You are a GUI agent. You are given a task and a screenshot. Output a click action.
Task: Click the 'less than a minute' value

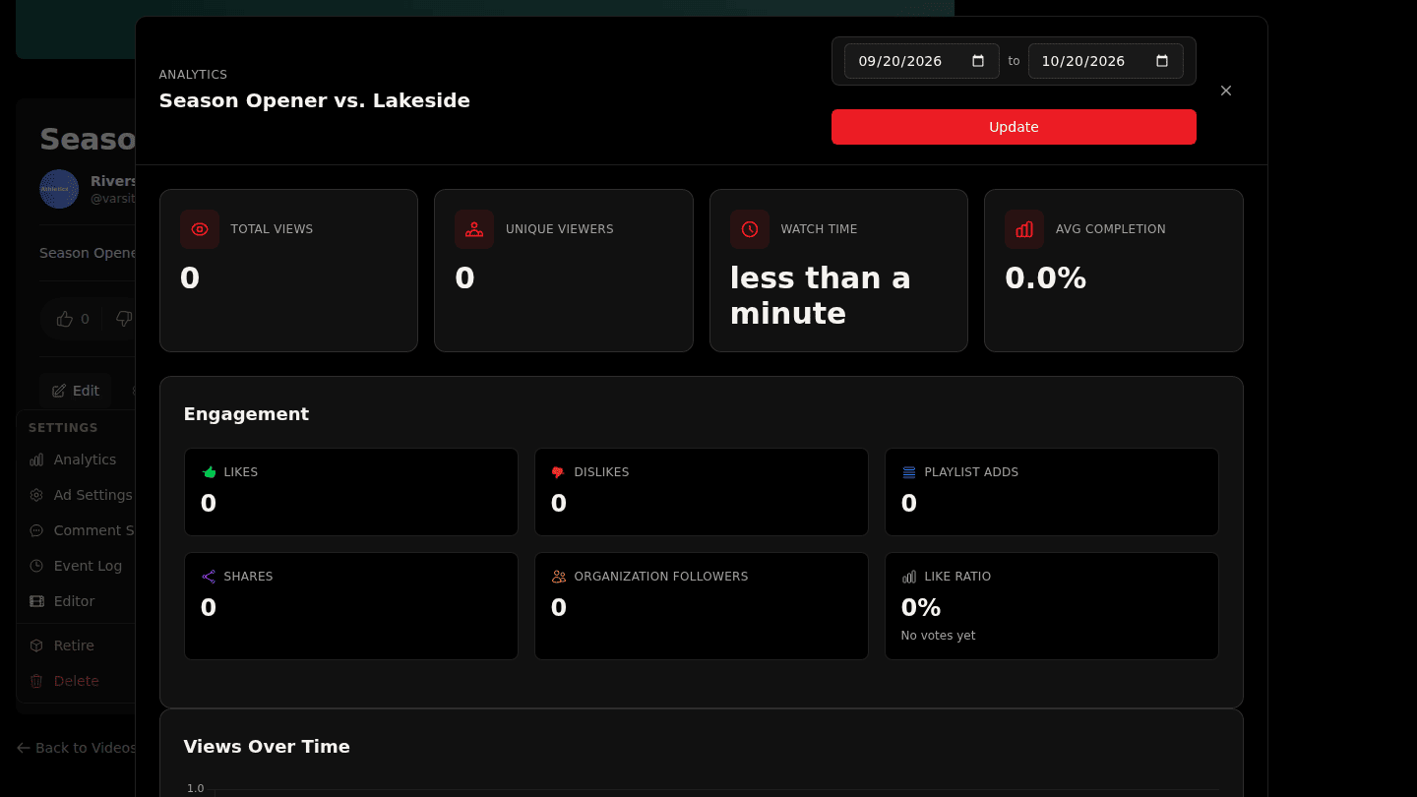coord(820,295)
